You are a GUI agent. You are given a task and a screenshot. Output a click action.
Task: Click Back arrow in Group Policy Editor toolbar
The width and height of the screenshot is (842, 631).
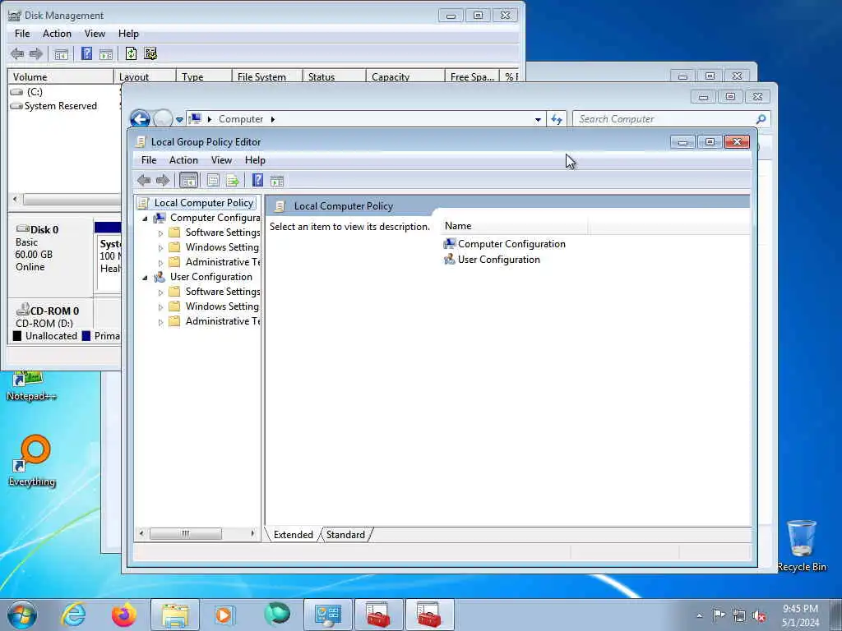pos(144,181)
